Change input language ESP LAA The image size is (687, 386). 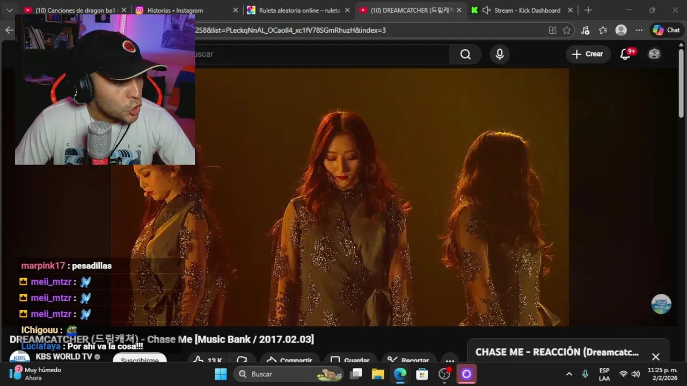point(604,374)
